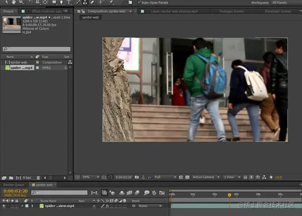Switch to the Project tab
The width and height of the screenshot is (302, 216).
pyautogui.click(x=8, y=12)
